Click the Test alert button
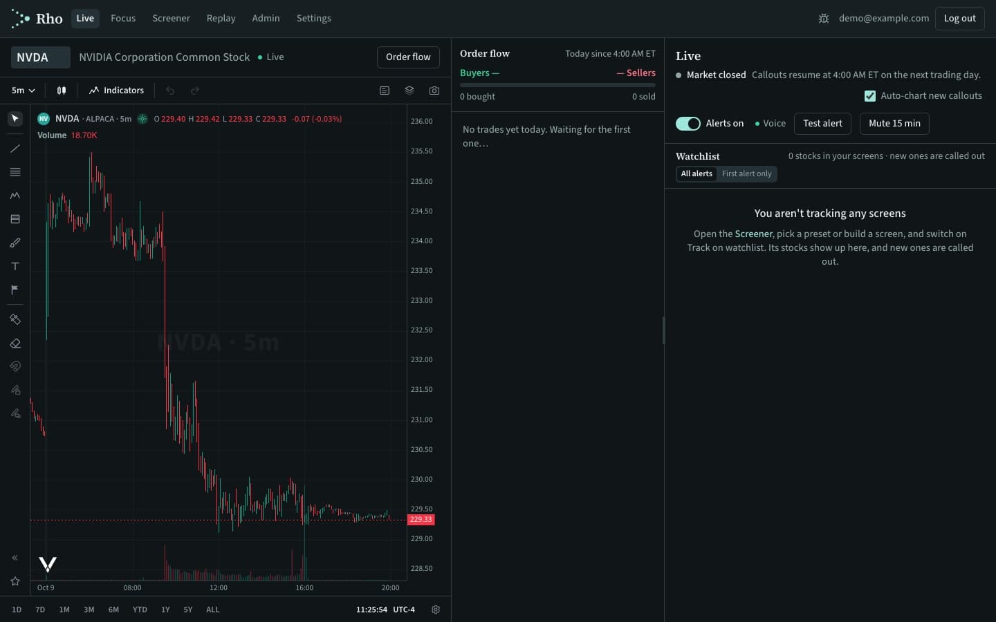This screenshot has height=622, width=996. pyautogui.click(x=822, y=124)
